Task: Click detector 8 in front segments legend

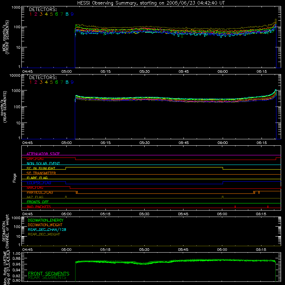Action: 67,14
